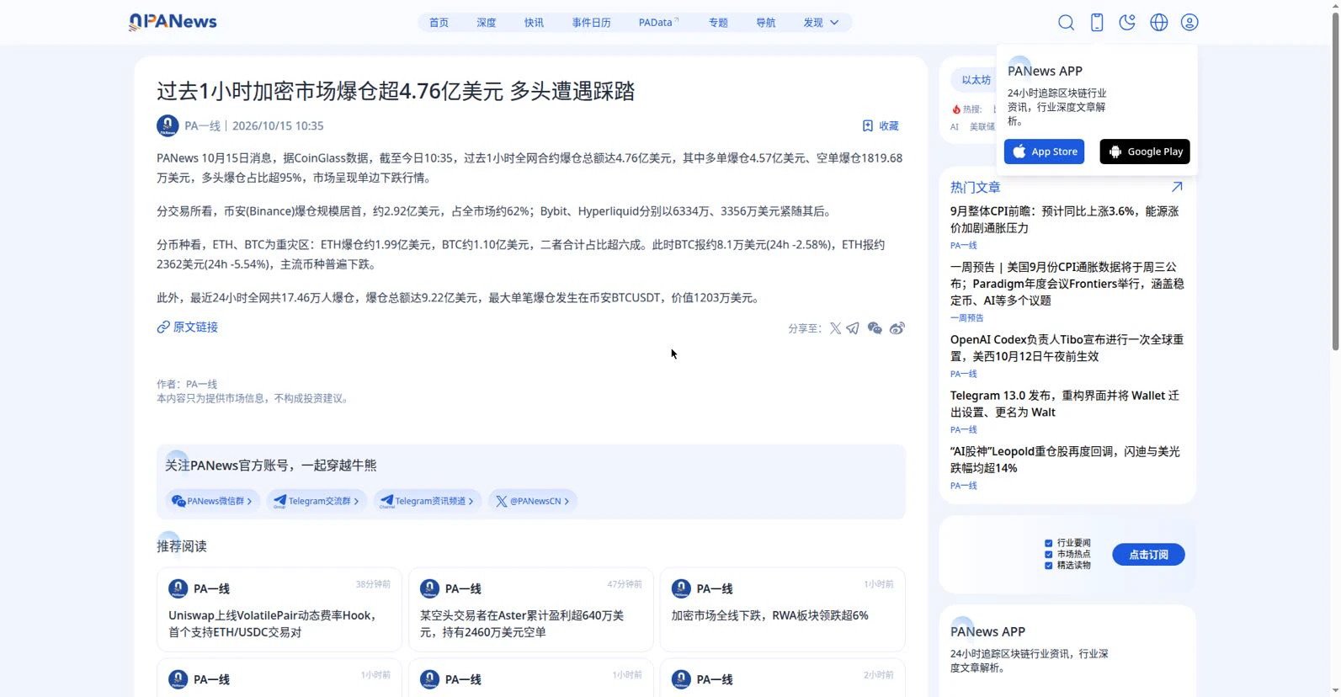
Task: Open the 加密市场全线下跌 recommended card
Action: [x=782, y=609]
